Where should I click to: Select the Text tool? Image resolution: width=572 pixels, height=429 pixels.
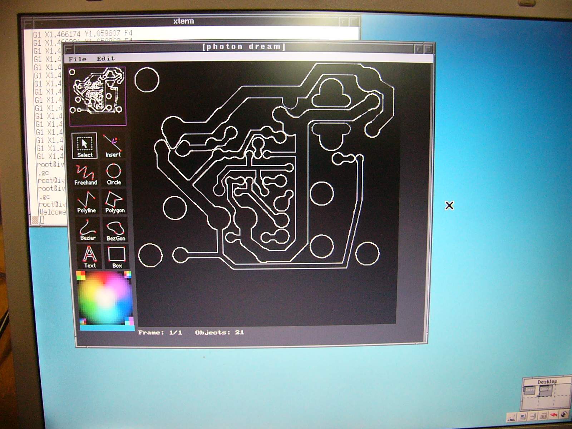click(89, 257)
